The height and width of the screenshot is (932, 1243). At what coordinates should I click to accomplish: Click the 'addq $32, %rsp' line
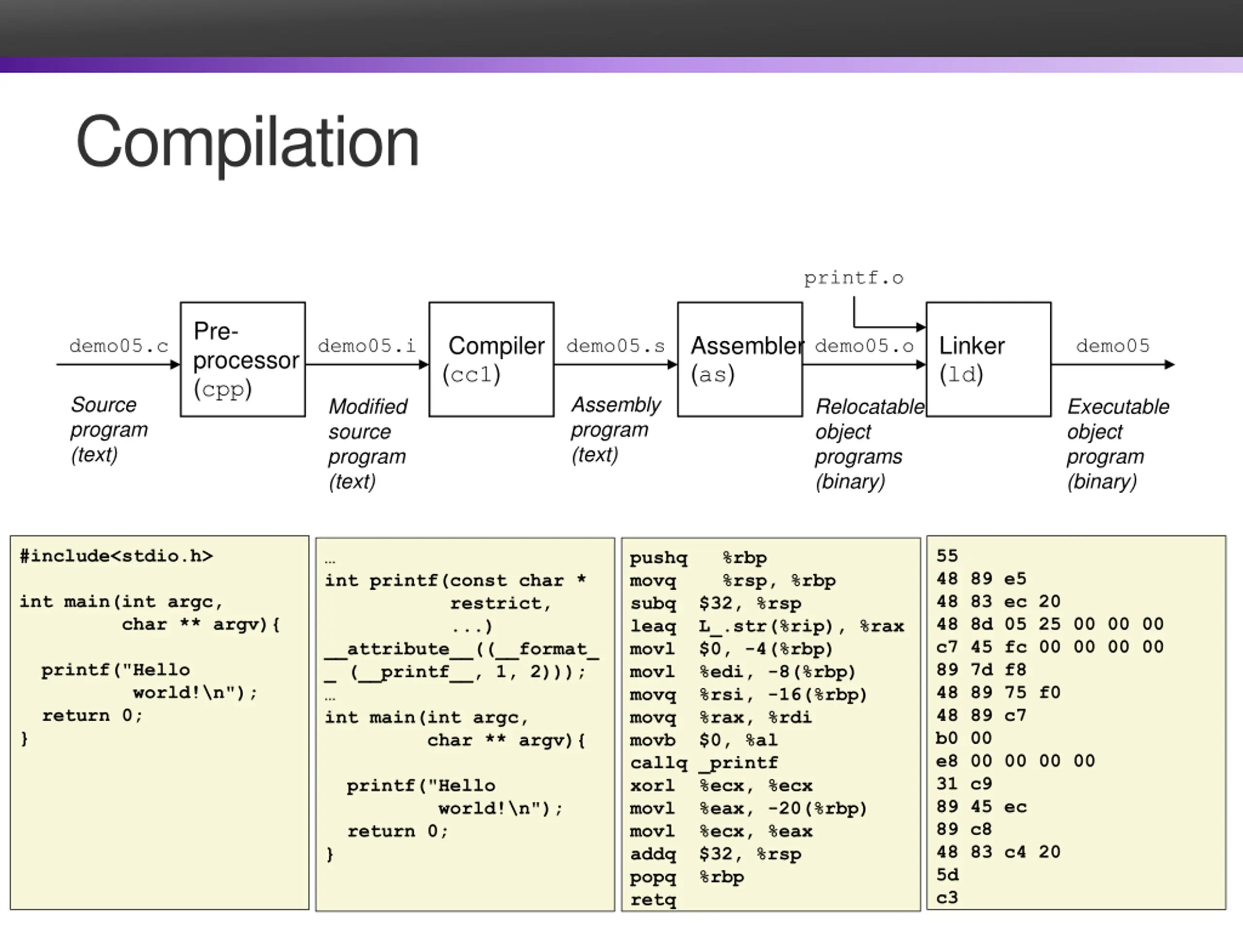point(715,854)
